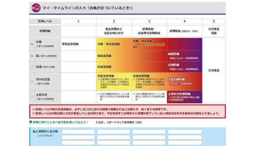Click second-row input field under level 1
260x146 pixels.
[78, 137]
